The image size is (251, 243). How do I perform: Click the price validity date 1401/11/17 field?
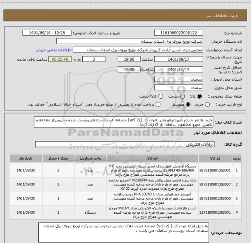tap(179, 69)
